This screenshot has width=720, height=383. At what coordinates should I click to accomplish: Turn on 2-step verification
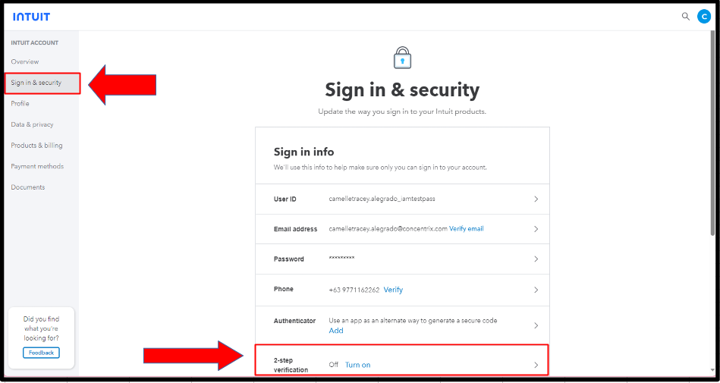[357, 365]
